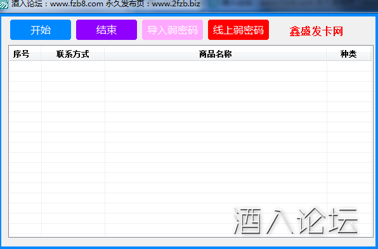
Task: Select the red 线上弱密码 button
Action: coord(238,30)
